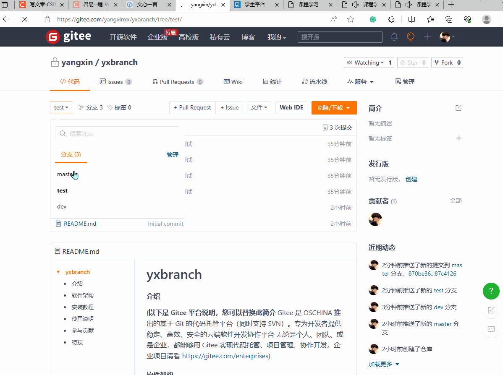Click the orange lightbulb icon
This screenshot has width=503, height=375.
click(411, 37)
